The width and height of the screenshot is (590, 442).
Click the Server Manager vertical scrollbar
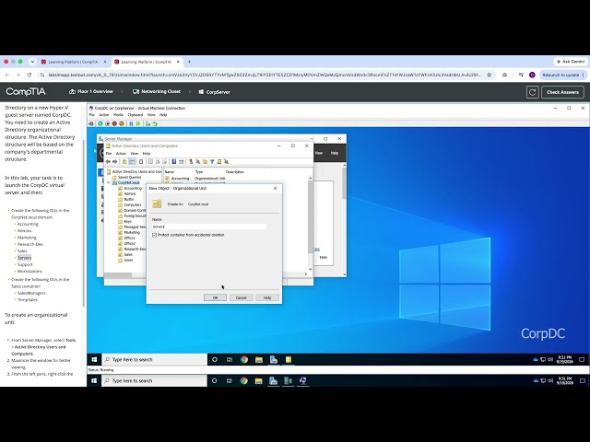pyautogui.click(x=344, y=220)
